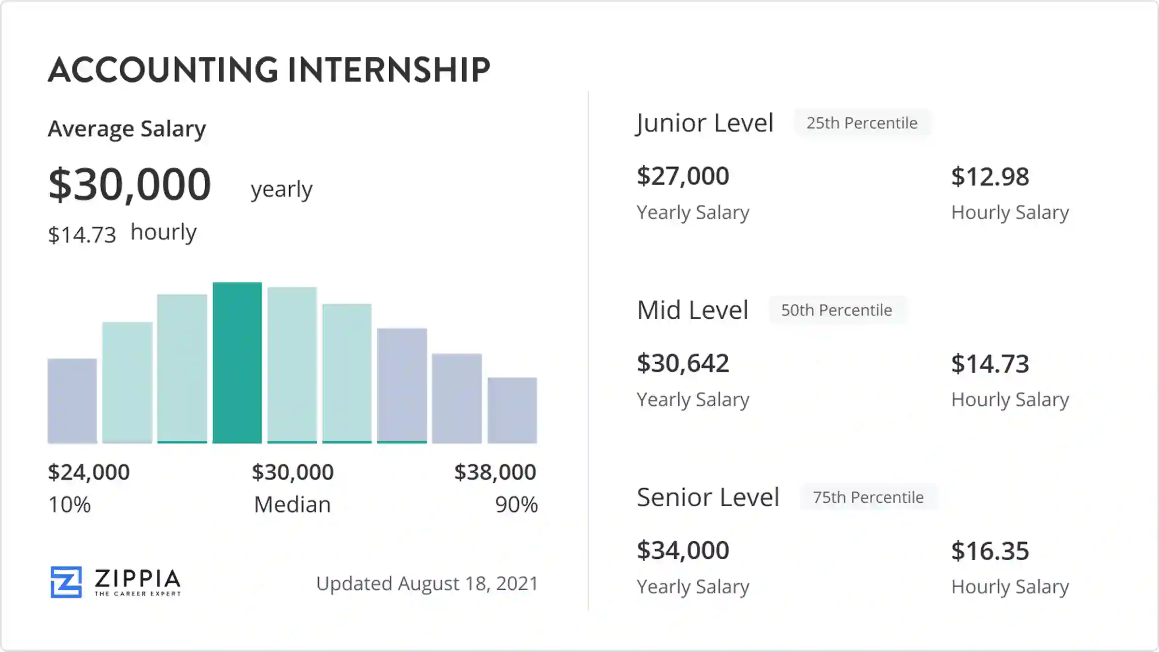Click the Accounting Internship title

[x=269, y=70]
